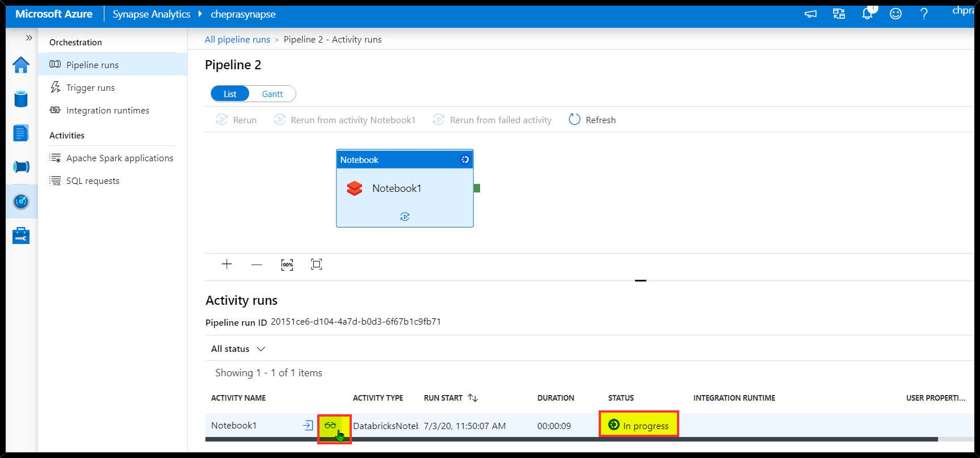Click the Integration runtimes icon

pyautogui.click(x=55, y=110)
